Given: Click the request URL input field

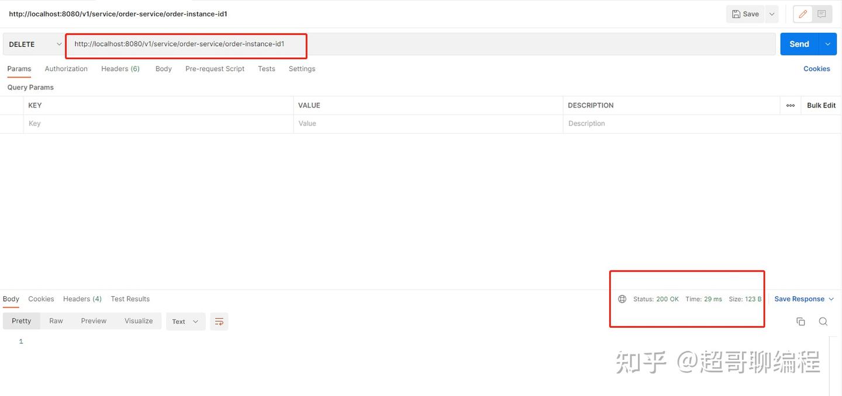Looking at the screenshot, I should (422, 44).
